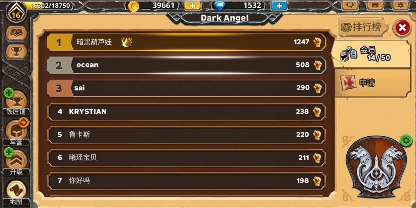This screenshot has width=416, height=208.
Task: Open the chat bubble icon in top bar
Action: point(351,5)
